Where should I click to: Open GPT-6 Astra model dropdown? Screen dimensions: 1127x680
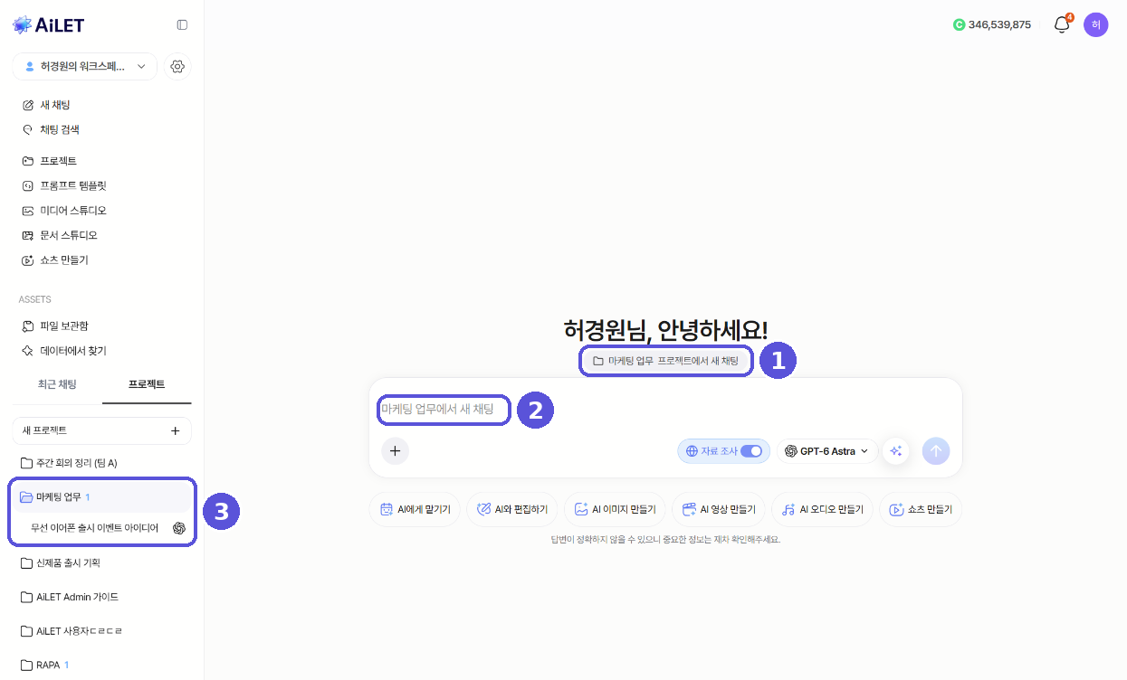pos(827,450)
